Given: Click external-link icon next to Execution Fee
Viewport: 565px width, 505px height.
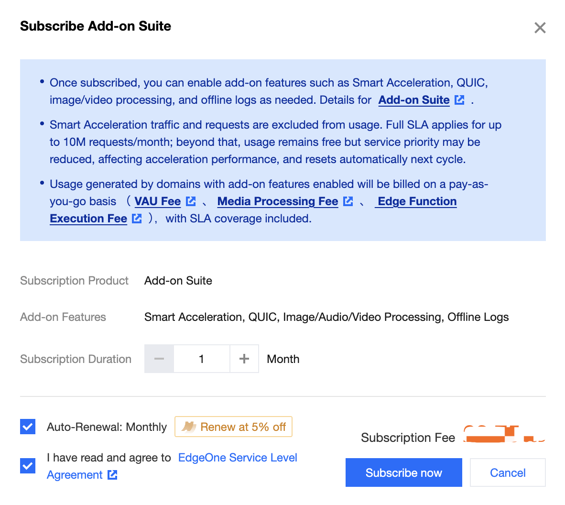Looking at the screenshot, I should click(x=137, y=219).
